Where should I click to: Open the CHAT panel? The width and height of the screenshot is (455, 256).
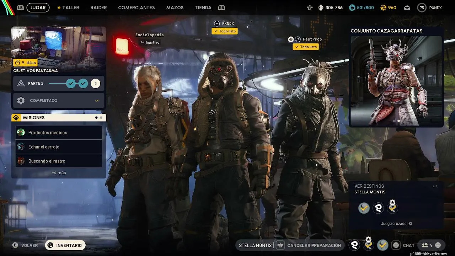coord(403,245)
